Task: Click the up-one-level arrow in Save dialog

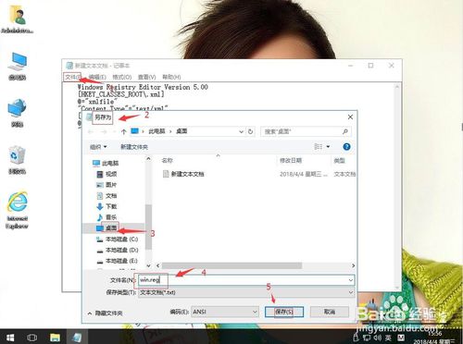Action: [x=124, y=131]
